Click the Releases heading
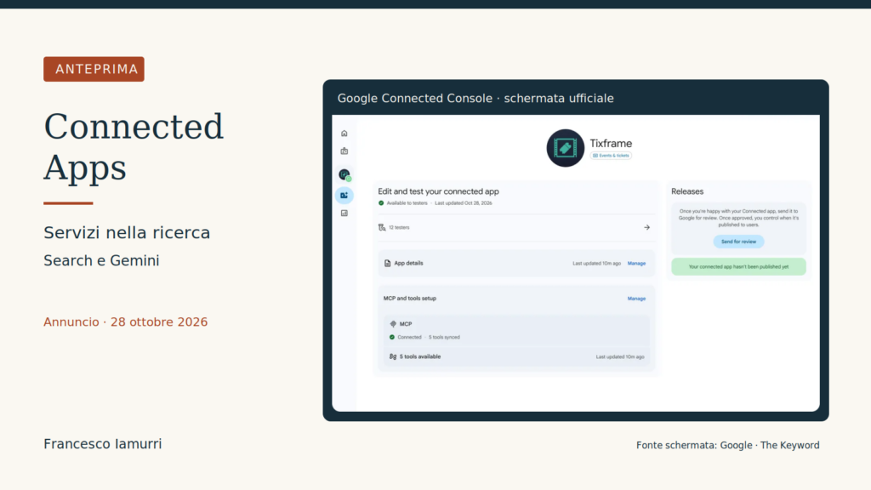Screen dimensions: 871x490 pos(687,191)
